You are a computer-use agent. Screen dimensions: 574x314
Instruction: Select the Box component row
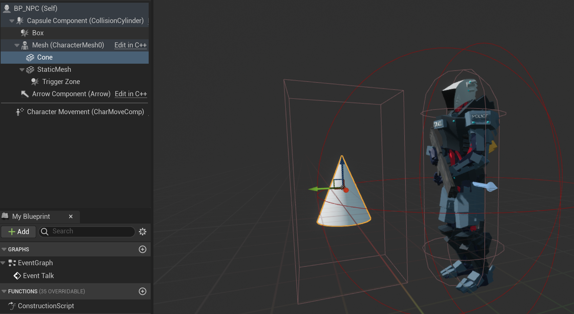(x=75, y=33)
